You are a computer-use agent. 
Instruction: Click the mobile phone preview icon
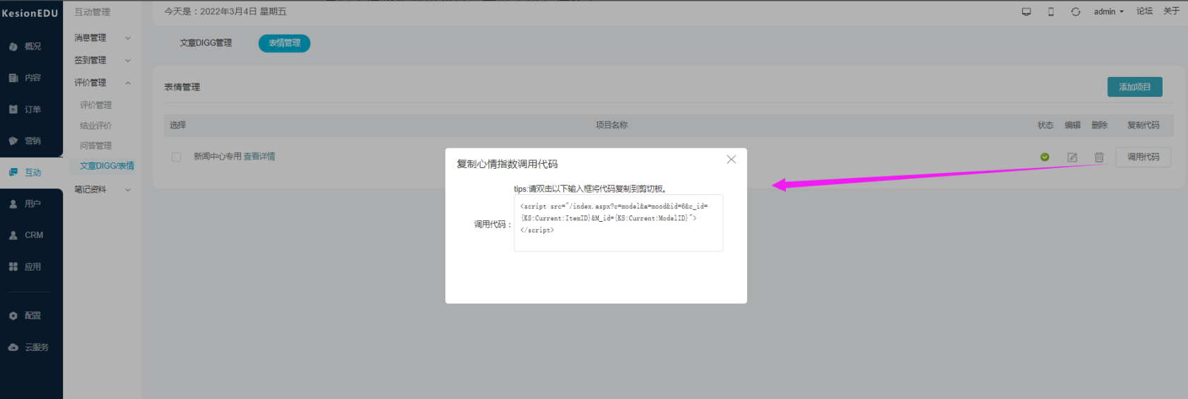point(1051,11)
